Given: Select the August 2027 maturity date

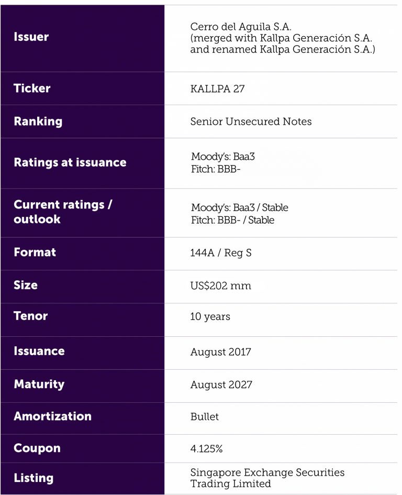Looking at the screenshot, I should 221,384.
